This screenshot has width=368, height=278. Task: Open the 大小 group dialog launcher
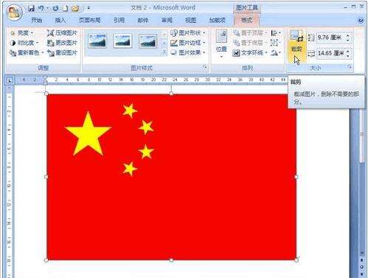click(350, 67)
